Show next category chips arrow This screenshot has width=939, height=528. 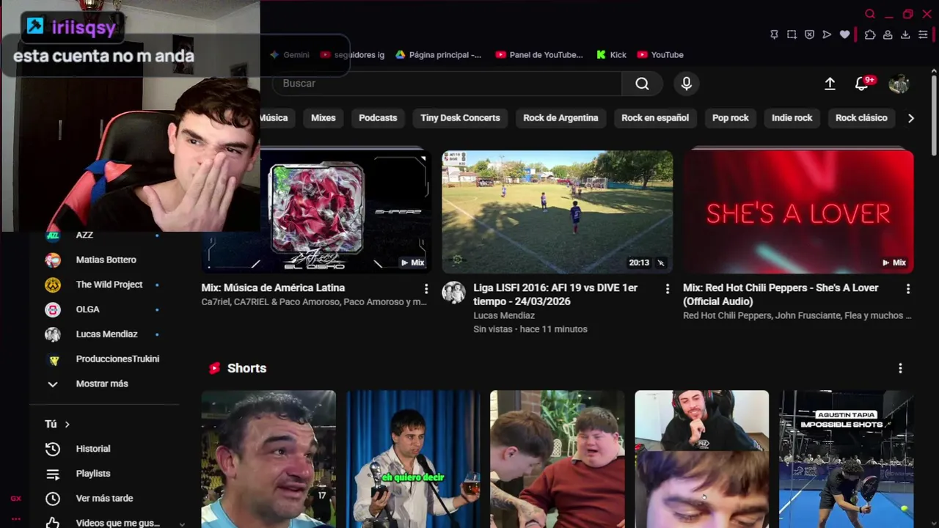pos(911,118)
